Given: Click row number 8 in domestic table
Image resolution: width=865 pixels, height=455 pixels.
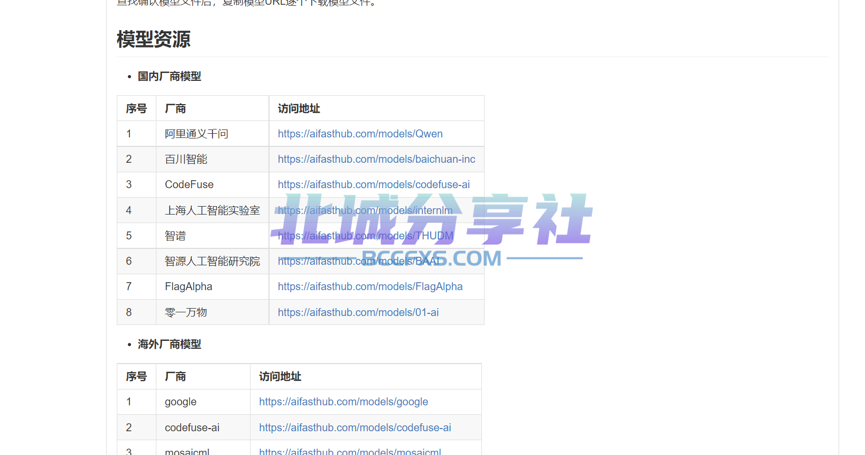Looking at the screenshot, I should tap(129, 312).
